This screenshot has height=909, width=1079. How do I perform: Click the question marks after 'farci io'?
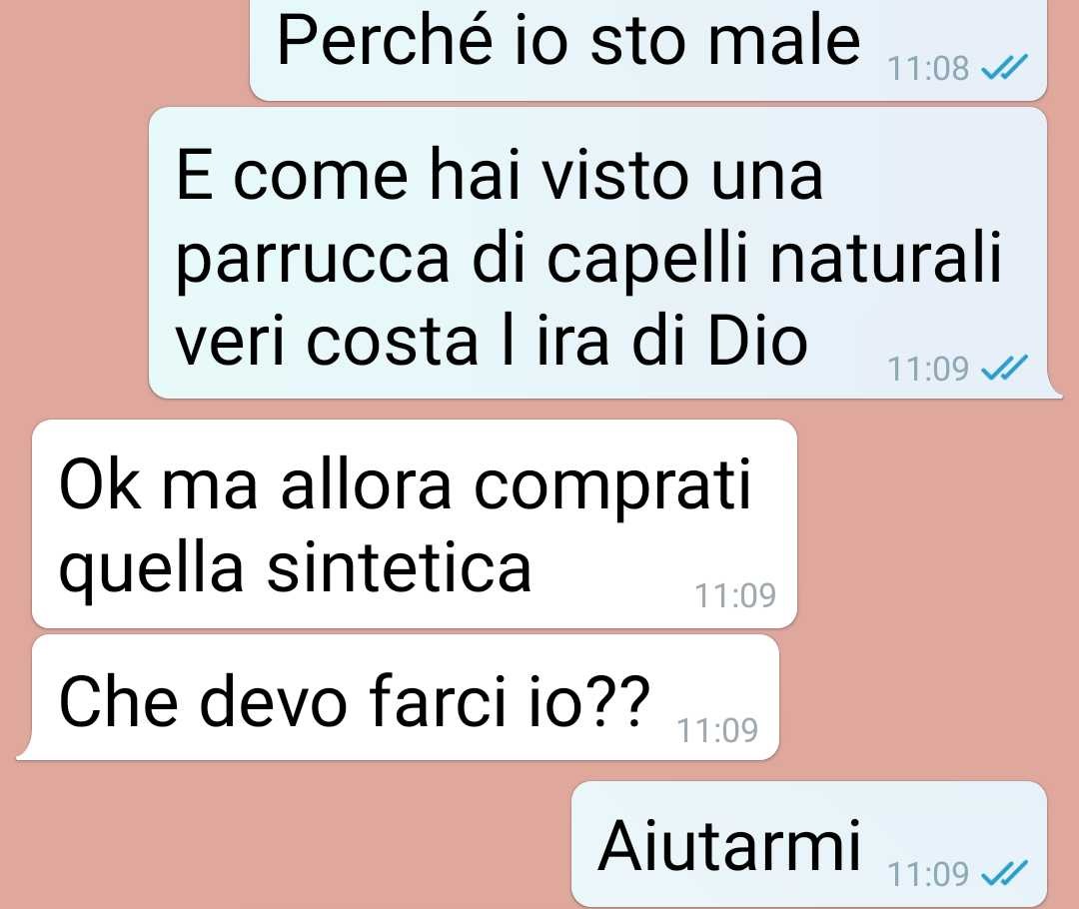click(x=620, y=700)
